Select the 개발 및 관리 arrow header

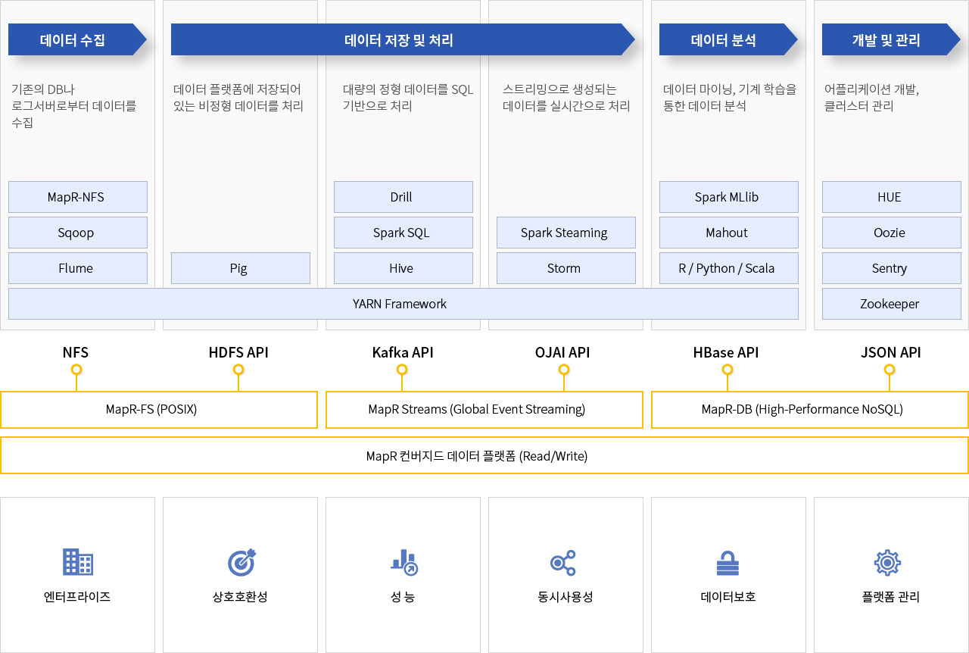pos(886,40)
